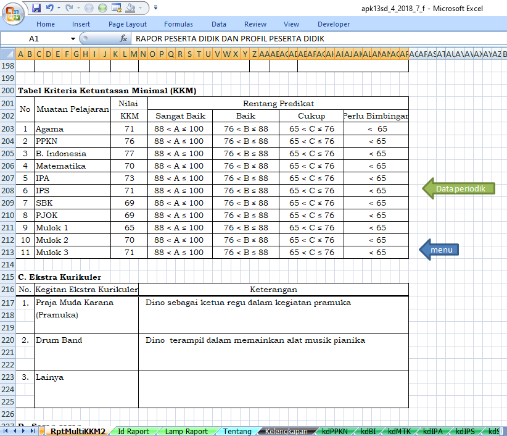The width and height of the screenshot is (507, 436).
Task: Switch to kdPPKN sheet tab
Action: click(335, 432)
